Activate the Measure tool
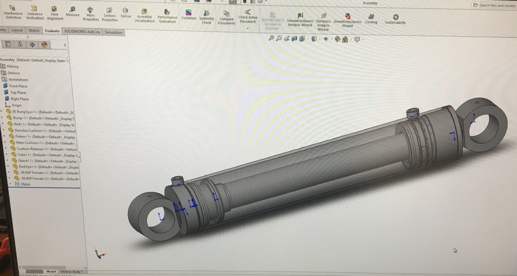Viewport: 517px width, 276px height. point(72,12)
